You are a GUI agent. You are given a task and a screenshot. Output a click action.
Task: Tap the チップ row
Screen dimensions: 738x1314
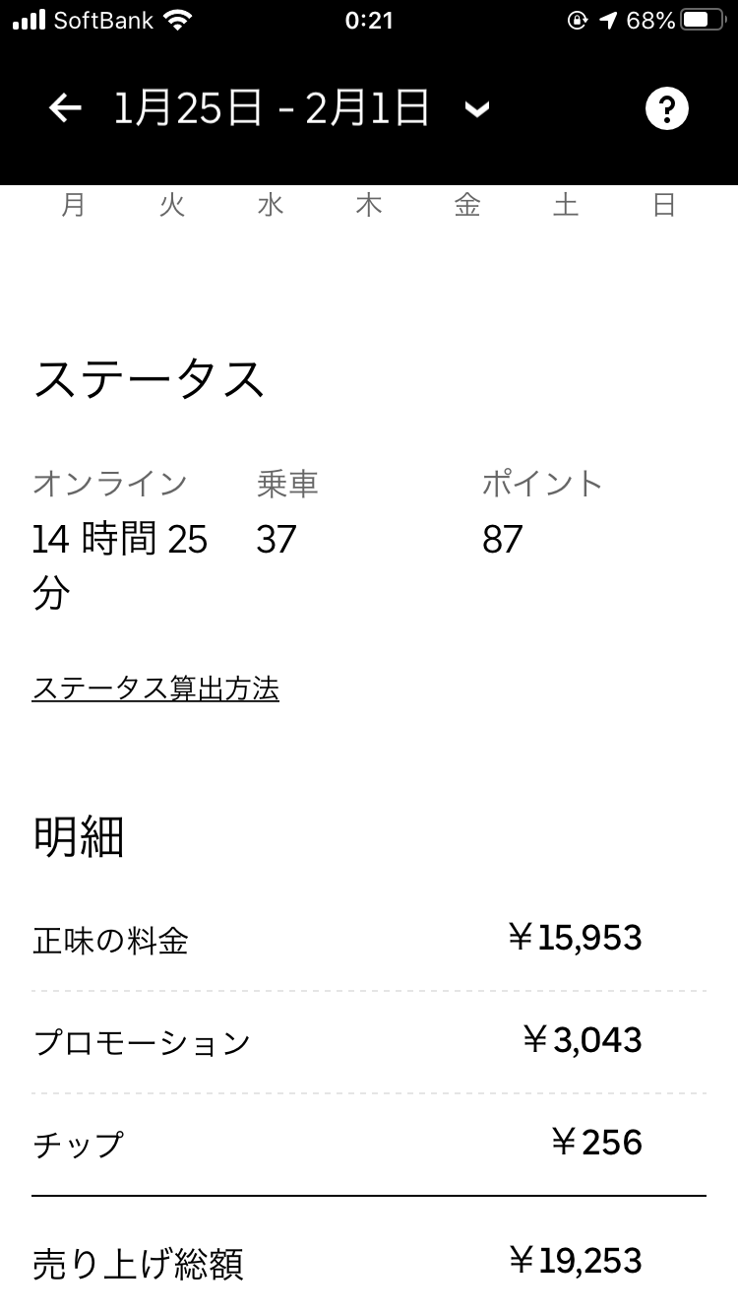tap(369, 1145)
